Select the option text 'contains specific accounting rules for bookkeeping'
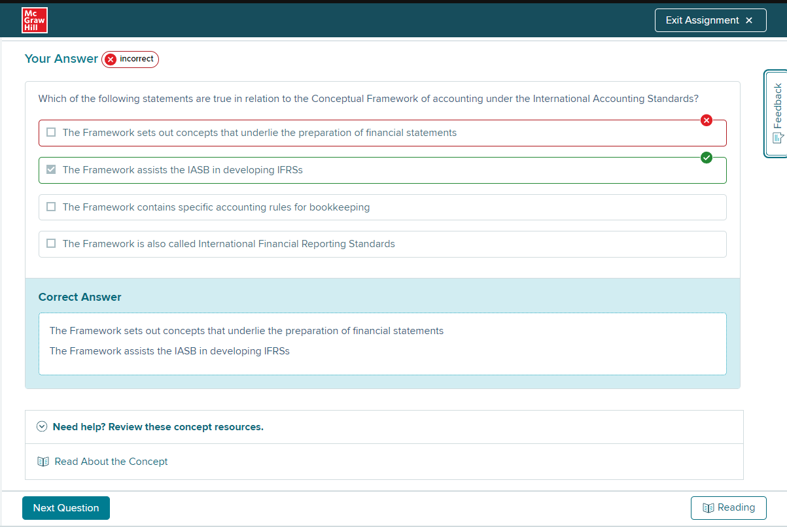 click(216, 207)
